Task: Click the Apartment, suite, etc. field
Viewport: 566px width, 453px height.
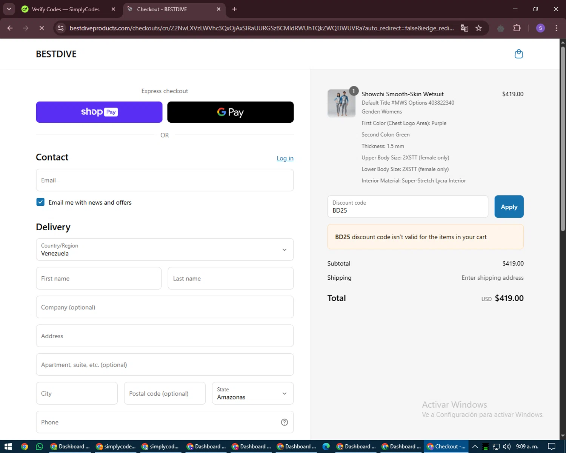Action: [x=165, y=364]
